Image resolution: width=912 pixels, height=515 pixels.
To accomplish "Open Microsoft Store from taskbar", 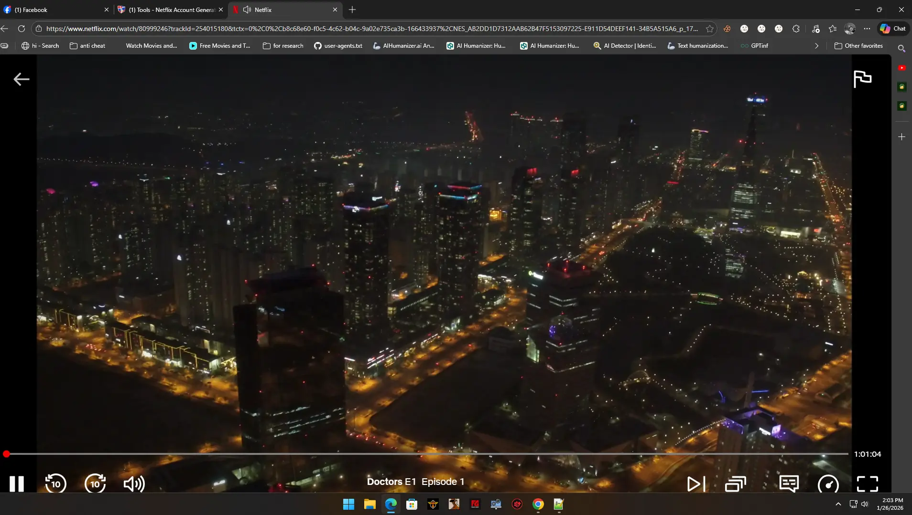I will (x=412, y=504).
